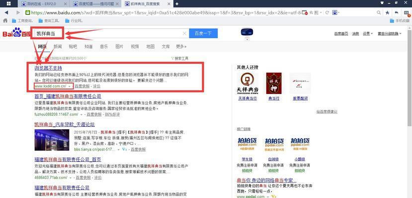The image size is (412, 198).
Task: Click the green security lock icon
Action: click(28, 12)
